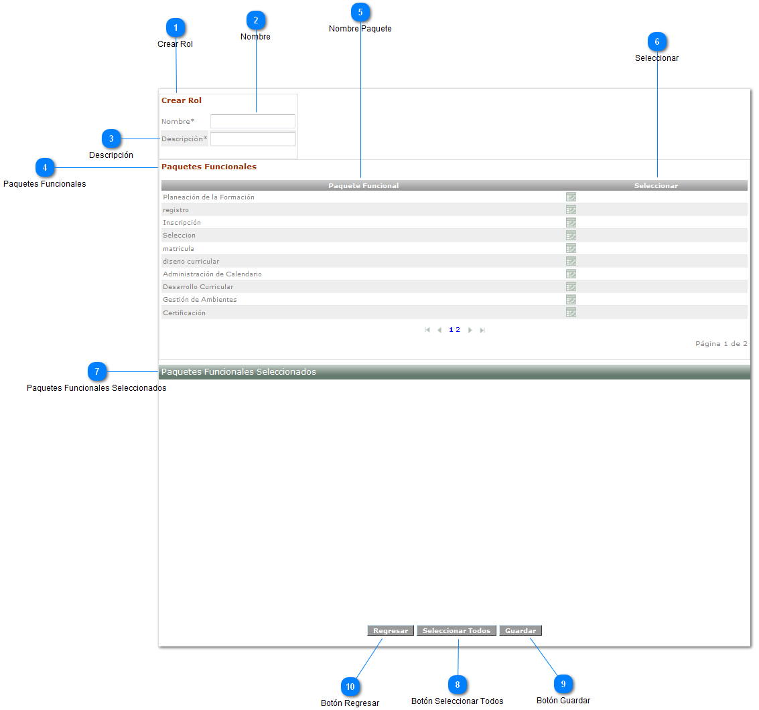Click the Administración de Calendario text
759x710 pixels.
coord(212,274)
